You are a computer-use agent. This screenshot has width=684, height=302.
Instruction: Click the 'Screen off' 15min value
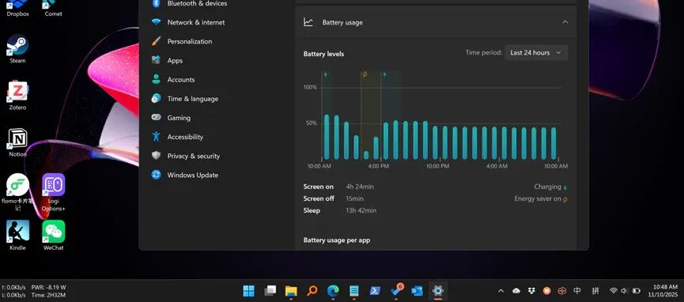(354, 198)
